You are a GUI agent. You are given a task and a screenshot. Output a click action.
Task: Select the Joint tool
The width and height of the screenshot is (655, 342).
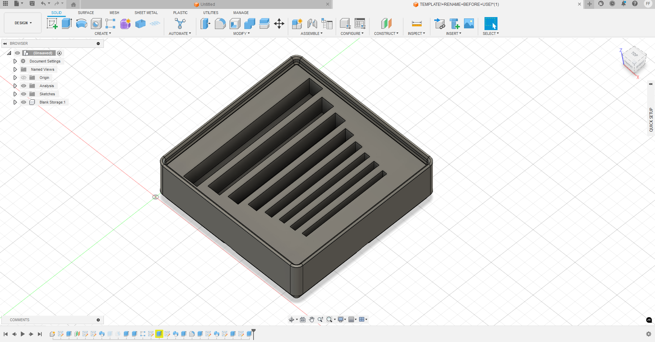pyautogui.click(x=312, y=24)
